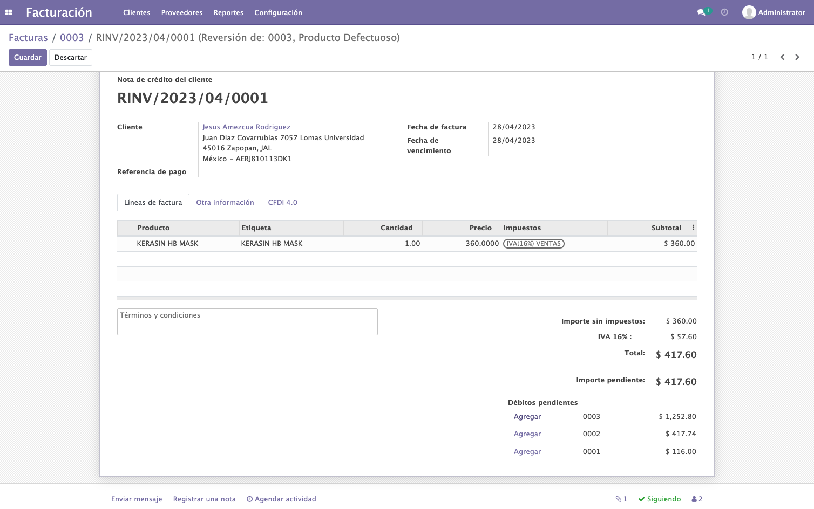Click the Administrator avatar picture

pyautogui.click(x=749, y=12)
